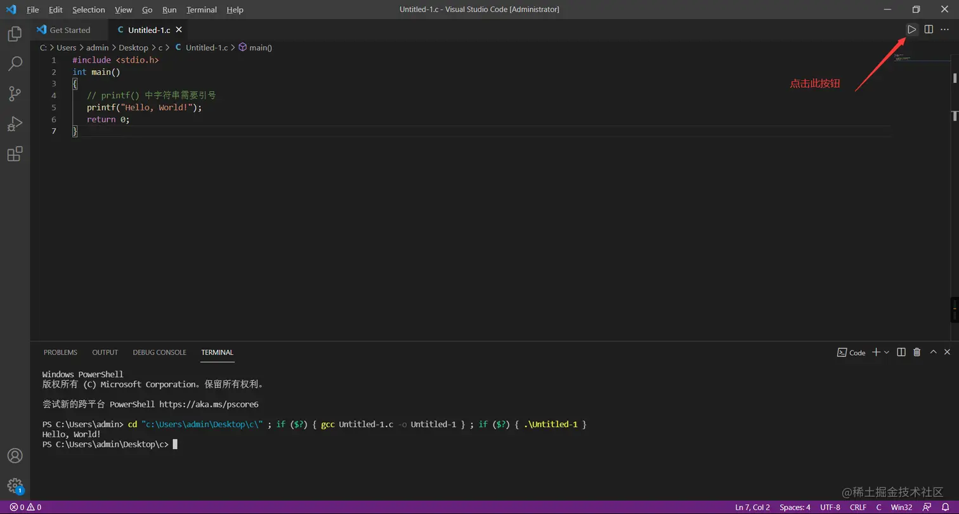Viewport: 959px width, 514px height.
Task: Click the Untitled-1.c breadcrumb item
Action: (201, 48)
